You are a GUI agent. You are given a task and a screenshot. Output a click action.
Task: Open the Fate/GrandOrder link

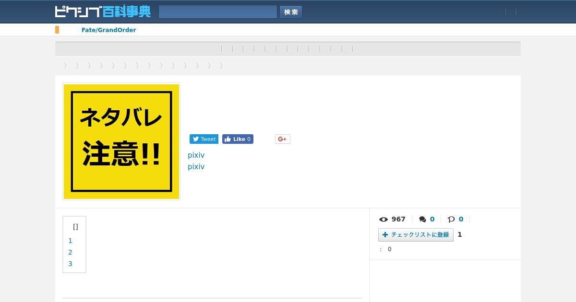coord(108,30)
